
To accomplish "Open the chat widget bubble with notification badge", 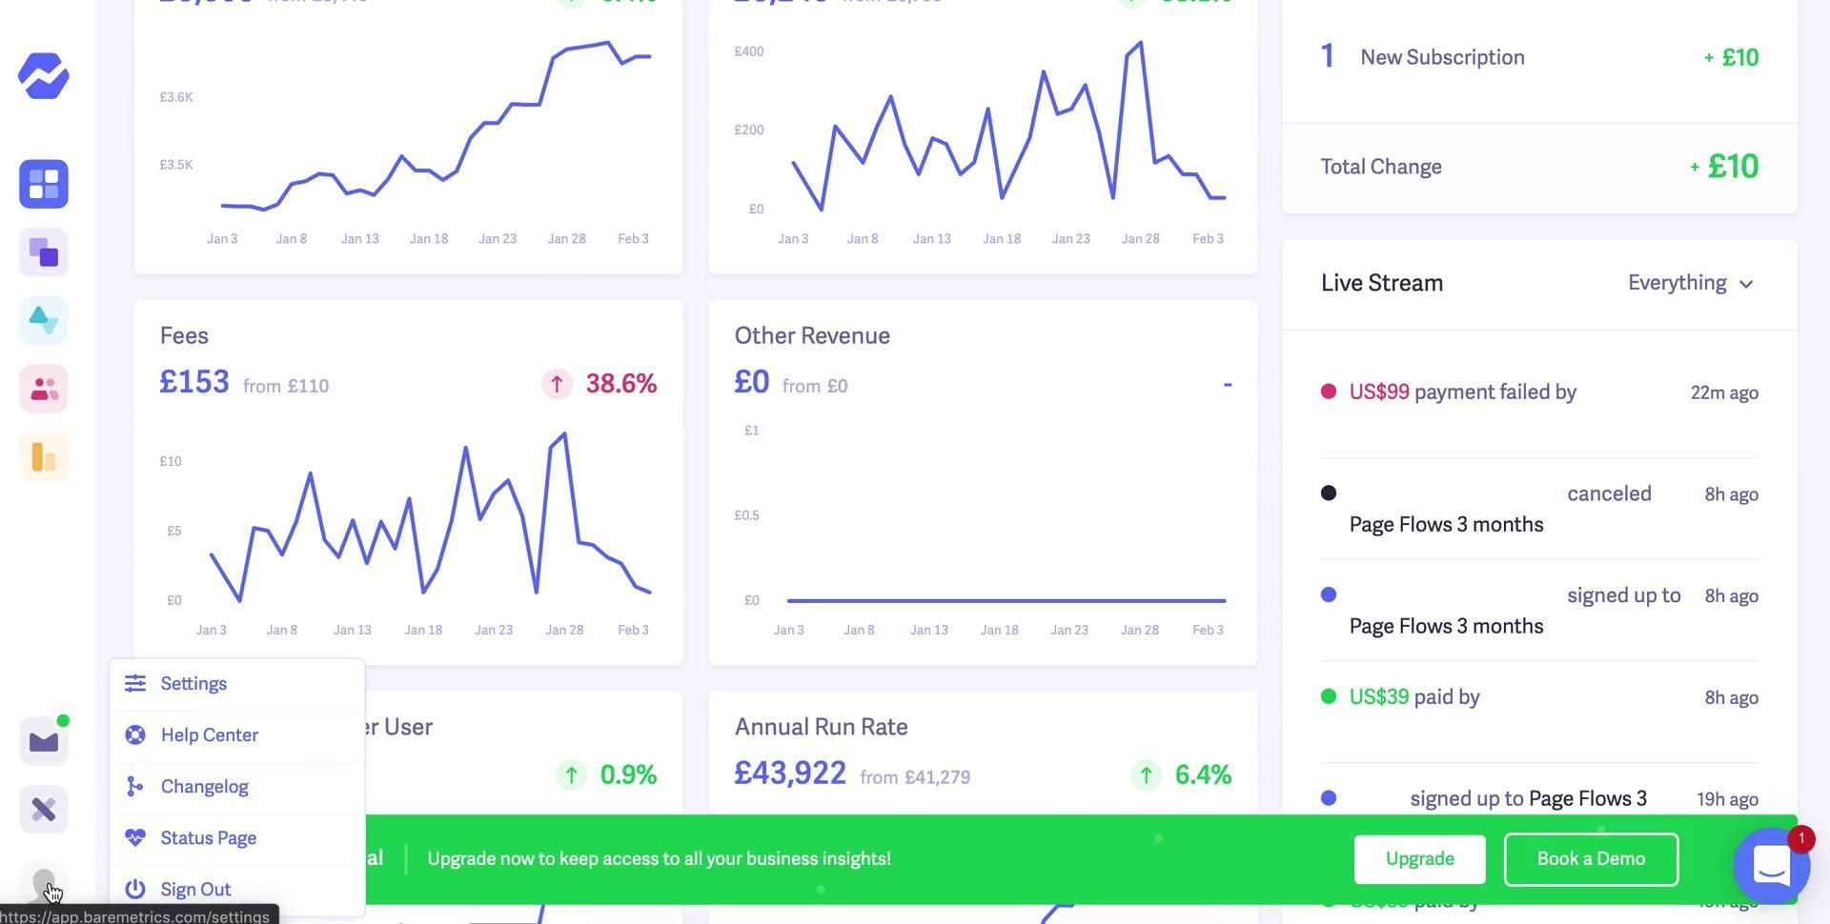I will [1770, 866].
